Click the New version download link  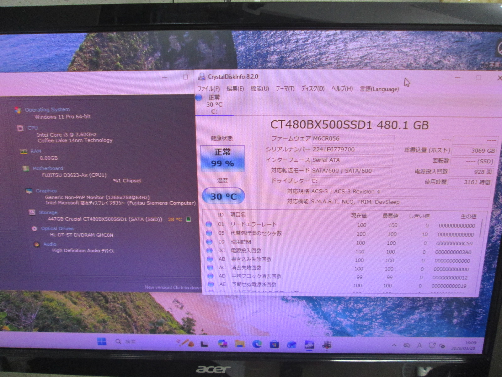[173, 287]
